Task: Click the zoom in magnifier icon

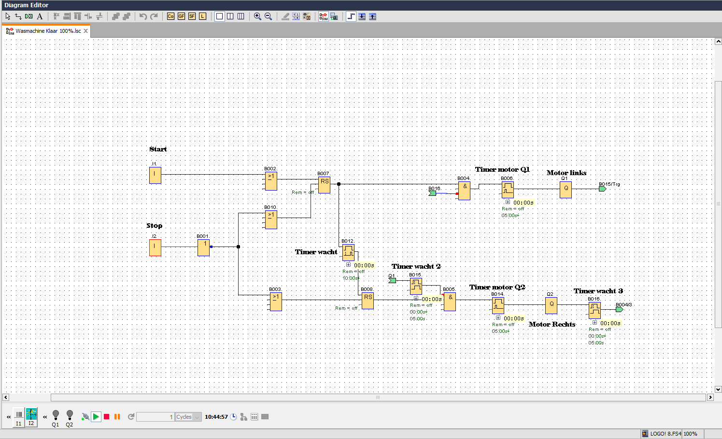Action: 257,16
